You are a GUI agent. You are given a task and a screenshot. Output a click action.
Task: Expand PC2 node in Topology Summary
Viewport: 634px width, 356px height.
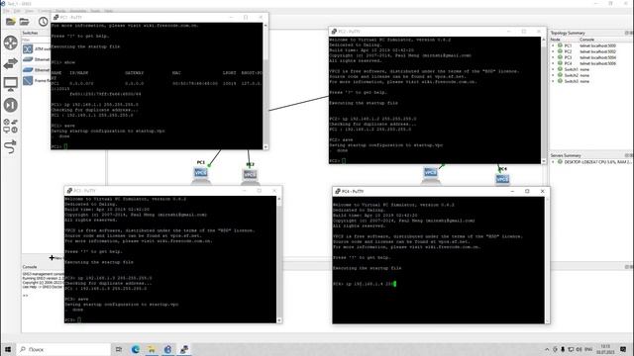[x=553, y=51]
